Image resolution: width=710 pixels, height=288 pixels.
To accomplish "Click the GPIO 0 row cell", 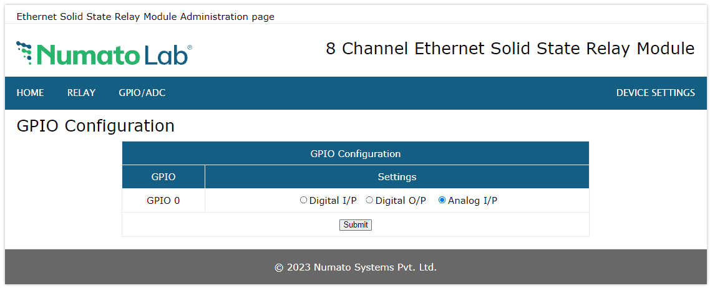I will [163, 201].
